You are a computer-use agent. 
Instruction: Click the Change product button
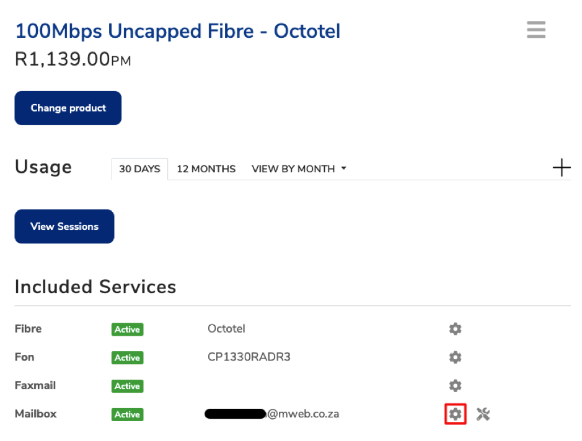(68, 108)
